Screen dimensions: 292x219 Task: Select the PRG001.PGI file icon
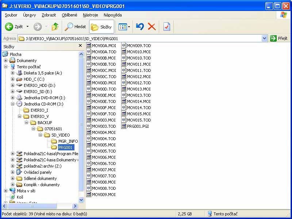(x=124, y=126)
